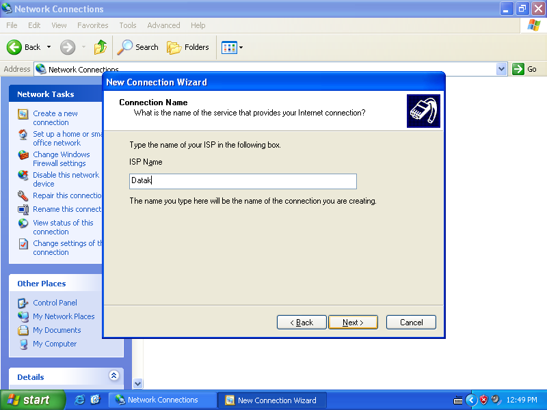This screenshot has width=547, height=410.
Task: Click View status of this connection link
Action: pos(63,227)
